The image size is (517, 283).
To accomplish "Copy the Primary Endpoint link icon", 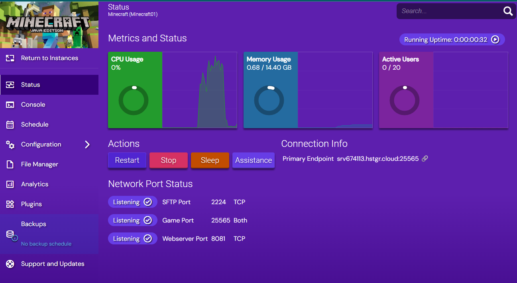I will pos(425,158).
